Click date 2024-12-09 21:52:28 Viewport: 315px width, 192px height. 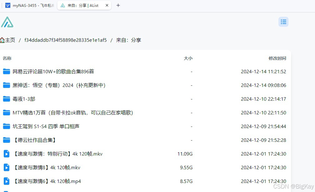(x=263, y=140)
